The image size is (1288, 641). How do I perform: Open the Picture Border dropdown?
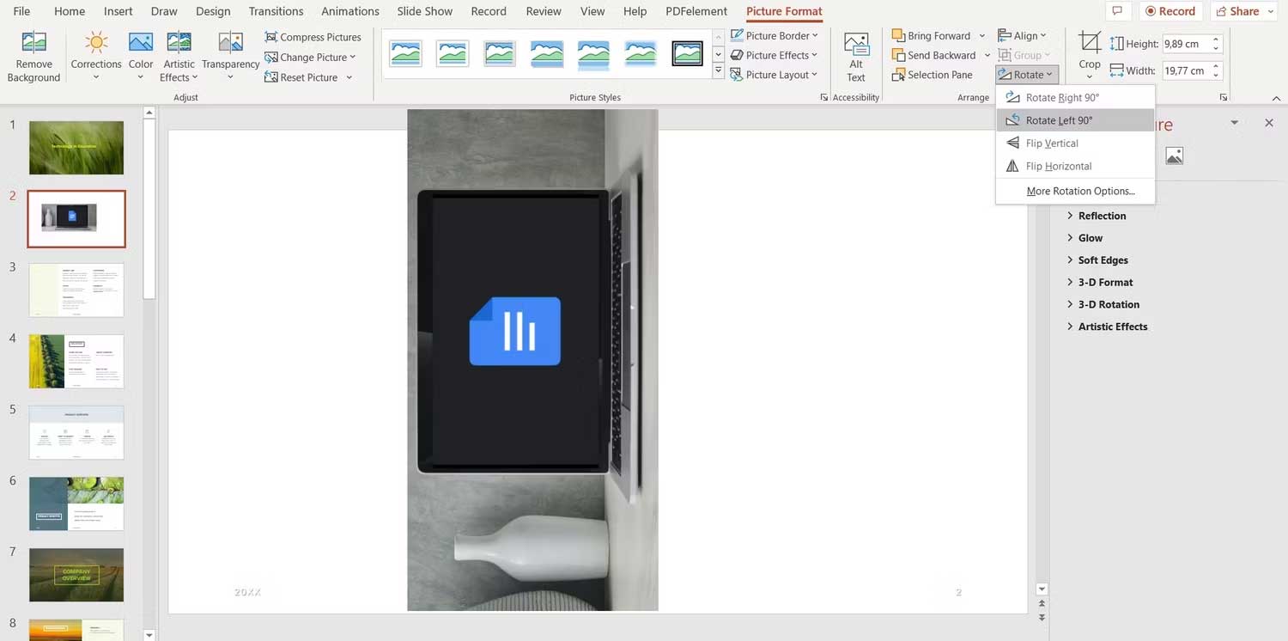(775, 35)
